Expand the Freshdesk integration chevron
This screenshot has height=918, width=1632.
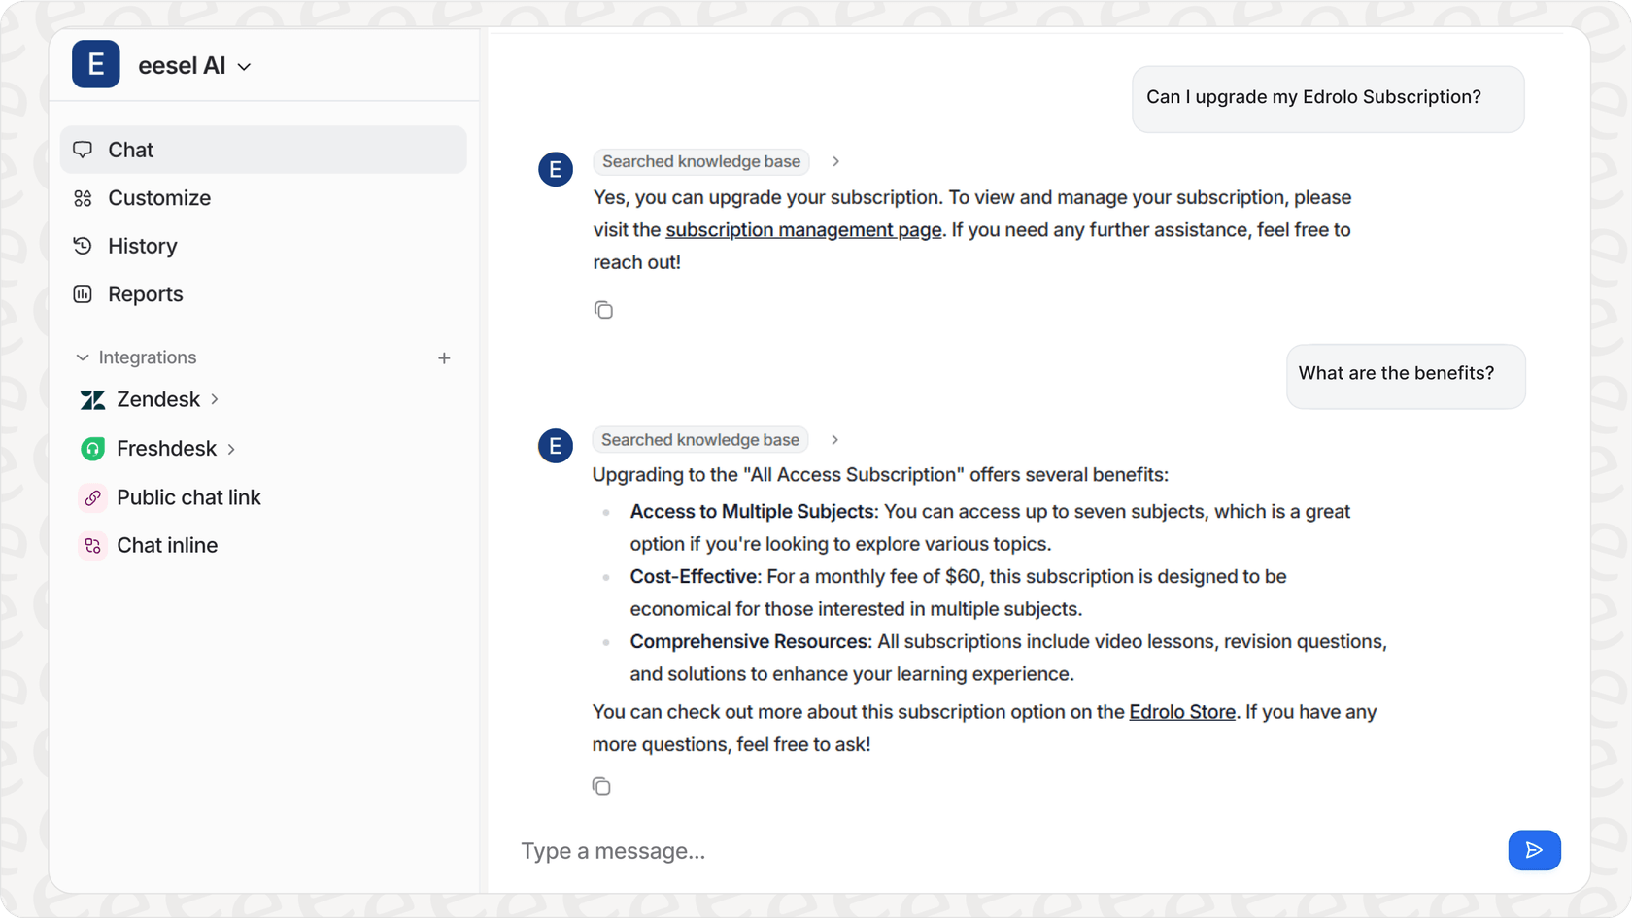(232, 448)
